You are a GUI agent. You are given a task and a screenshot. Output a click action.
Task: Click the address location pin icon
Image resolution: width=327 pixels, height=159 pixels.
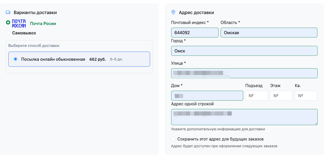pyautogui.click(x=173, y=12)
